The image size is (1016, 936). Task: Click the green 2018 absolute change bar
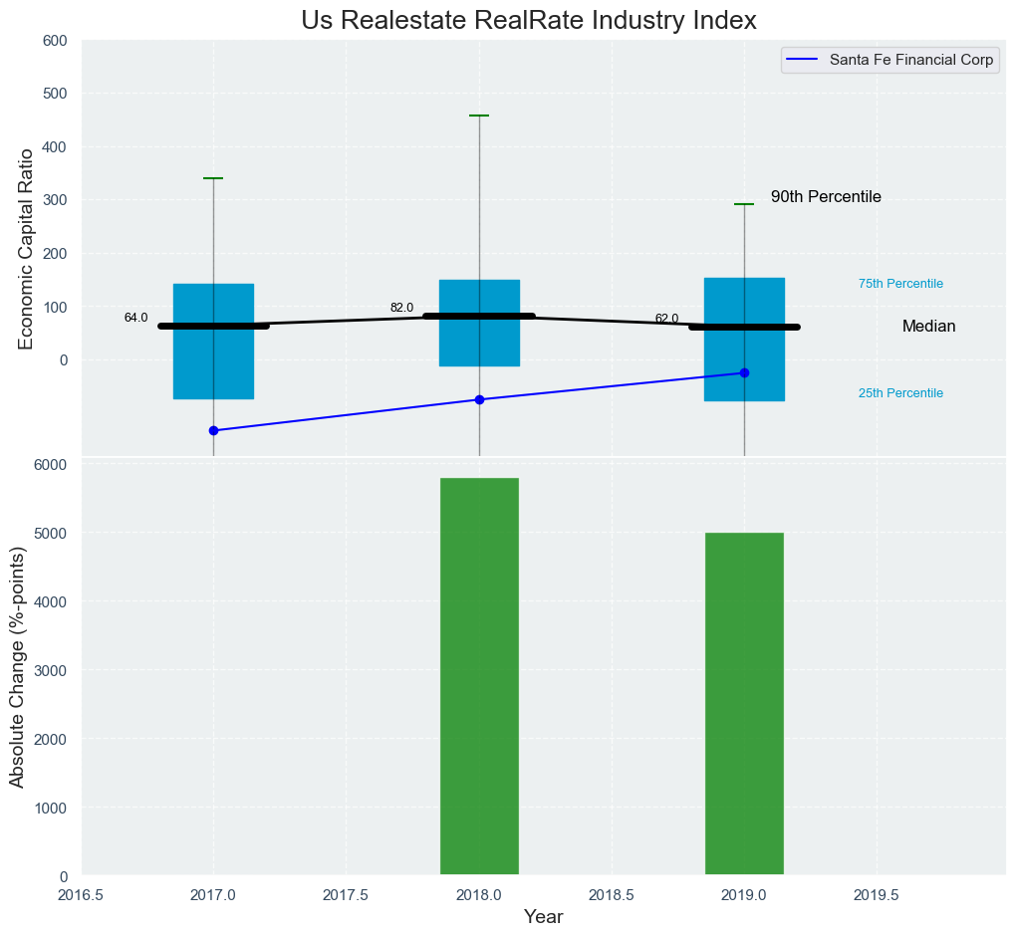click(x=479, y=677)
